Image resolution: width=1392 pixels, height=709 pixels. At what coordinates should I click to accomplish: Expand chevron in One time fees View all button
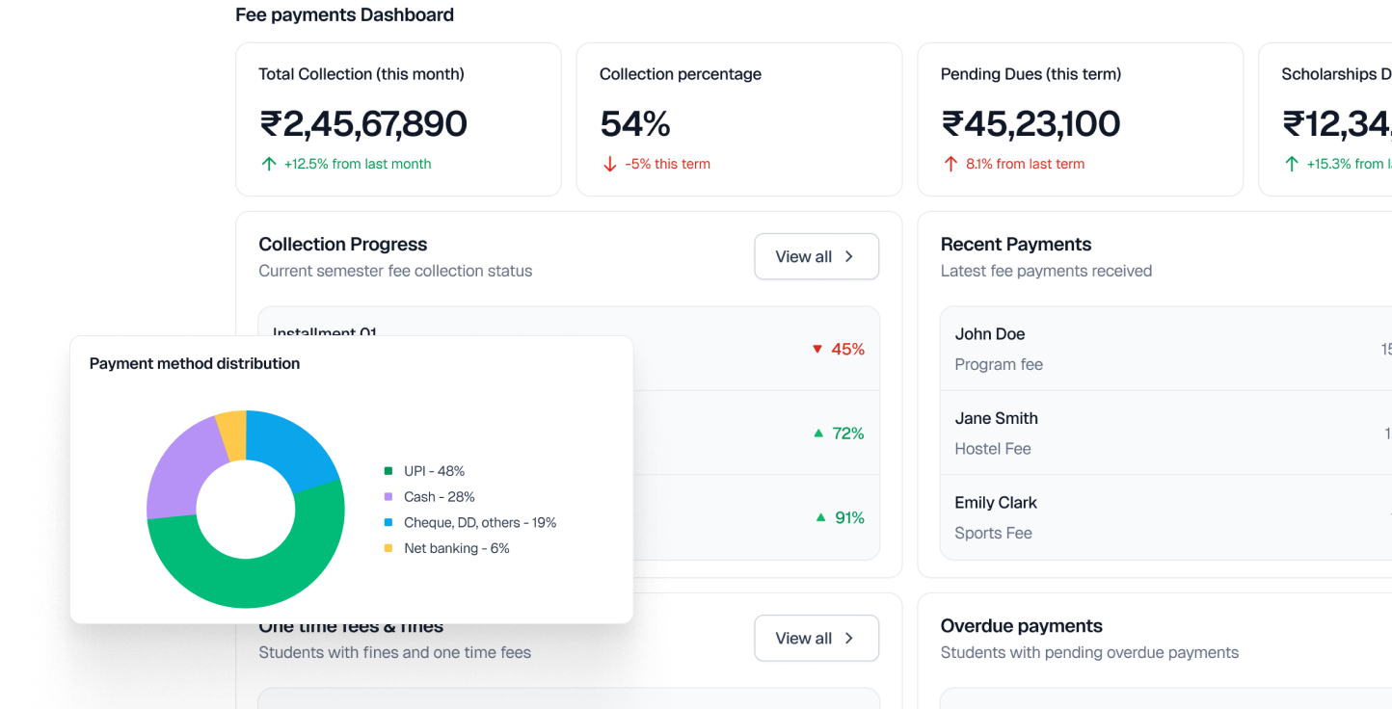coord(848,638)
